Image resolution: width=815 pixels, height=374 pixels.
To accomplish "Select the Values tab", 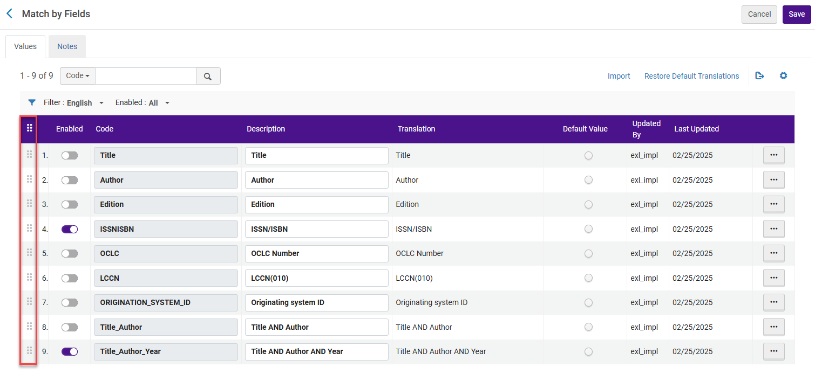I will coord(25,46).
